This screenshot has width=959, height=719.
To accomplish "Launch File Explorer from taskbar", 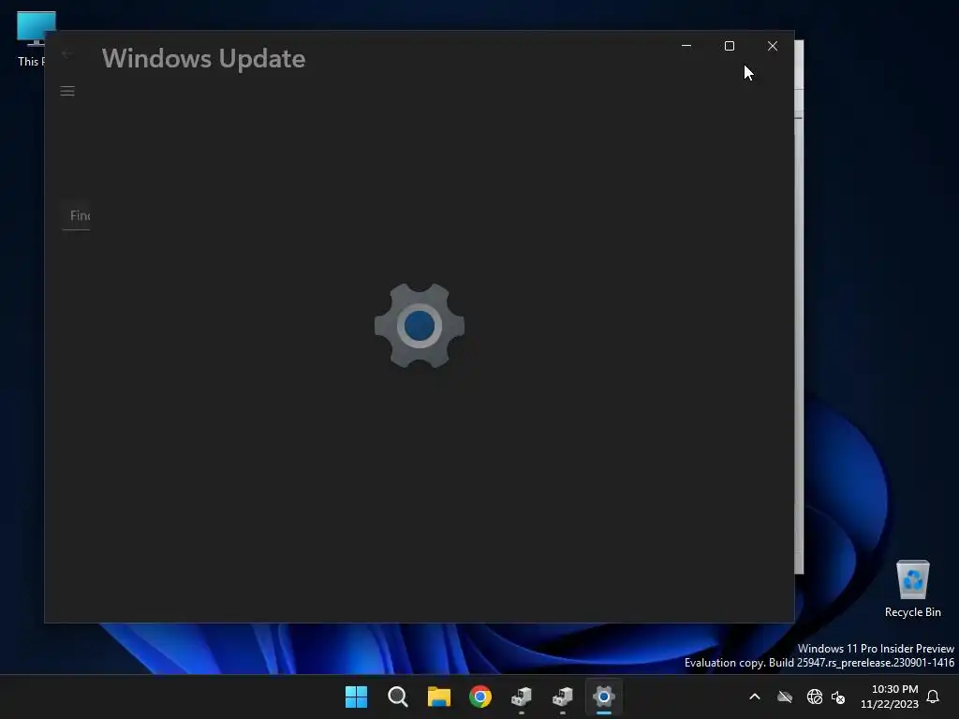I will click(439, 697).
